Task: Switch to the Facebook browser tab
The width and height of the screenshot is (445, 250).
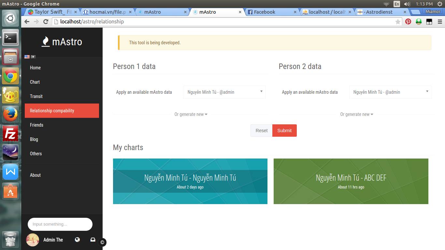Action: pos(264,12)
